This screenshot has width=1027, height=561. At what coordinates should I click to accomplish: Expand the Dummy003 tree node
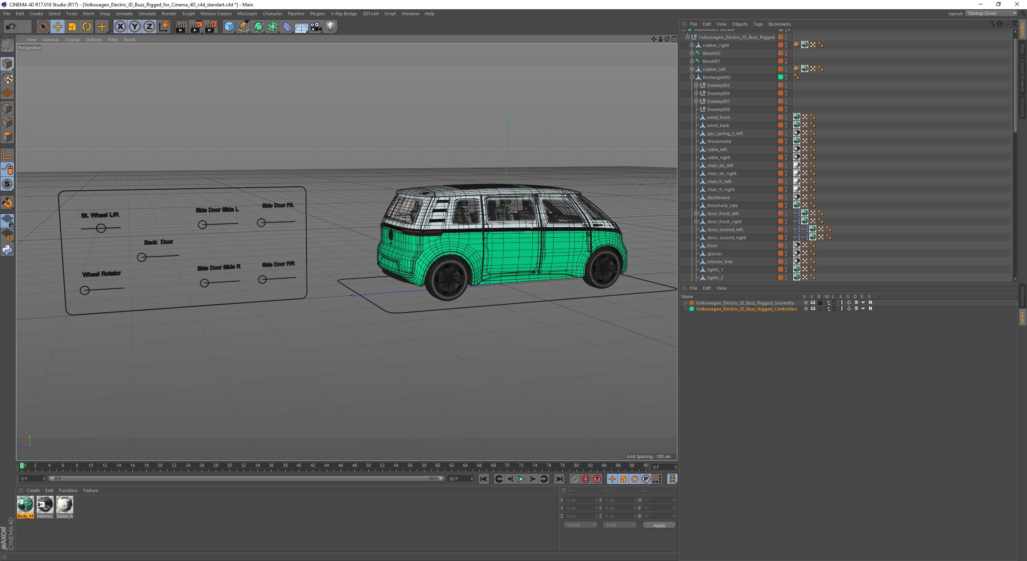[696, 85]
